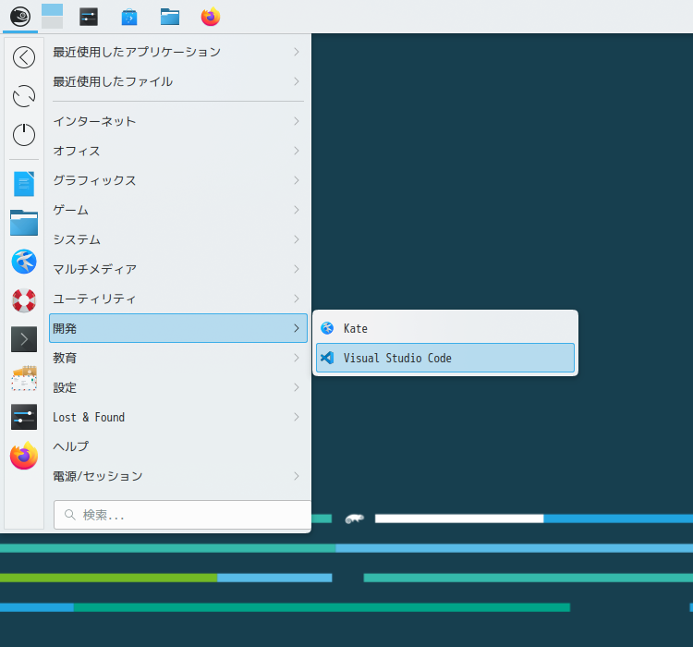Viewport: 693px width, 647px height.
Task: Click the restart icon in launcher sidebar
Action: pos(24,96)
